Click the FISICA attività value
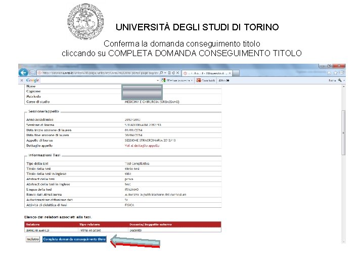 pyautogui.click(x=129, y=205)
